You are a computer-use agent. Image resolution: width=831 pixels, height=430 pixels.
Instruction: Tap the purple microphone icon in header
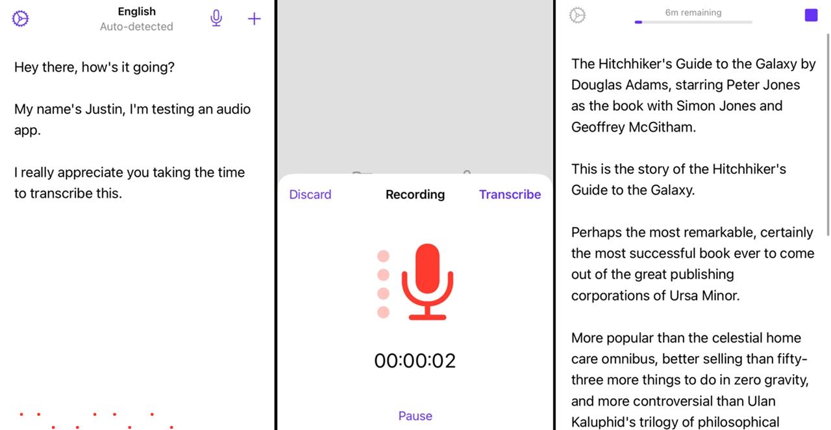pyautogui.click(x=216, y=18)
